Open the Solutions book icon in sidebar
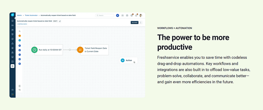Image resolution: width=263 pixels, height=110 pixels. point(12,57)
